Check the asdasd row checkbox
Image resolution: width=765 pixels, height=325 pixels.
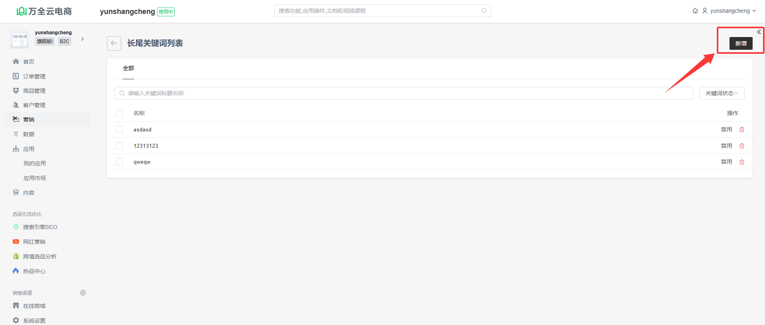coord(119,130)
